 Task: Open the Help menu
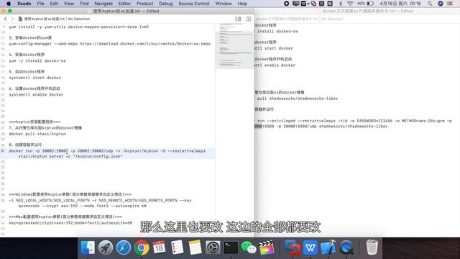click(x=242, y=4)
